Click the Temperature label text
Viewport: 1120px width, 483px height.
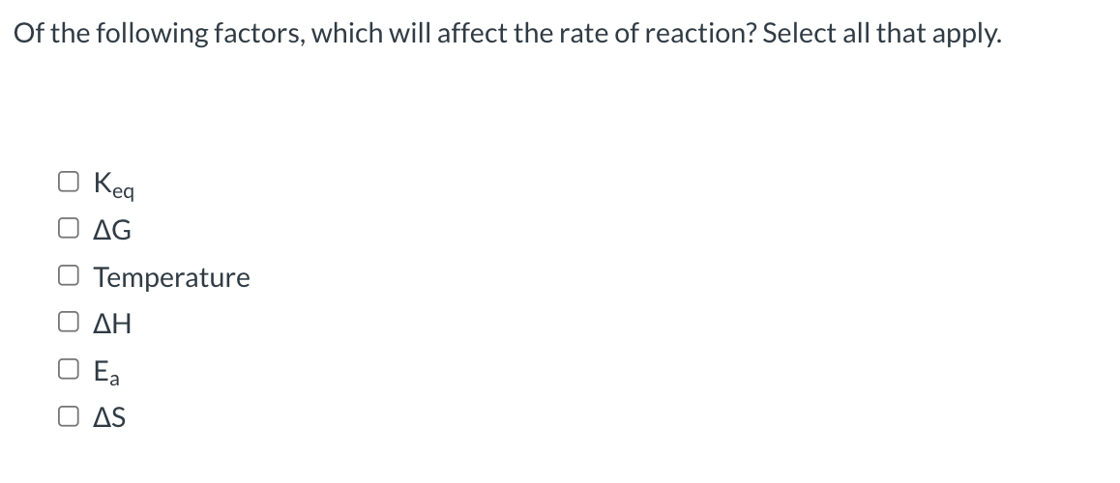pyautogui.click(x=171, y=277)
